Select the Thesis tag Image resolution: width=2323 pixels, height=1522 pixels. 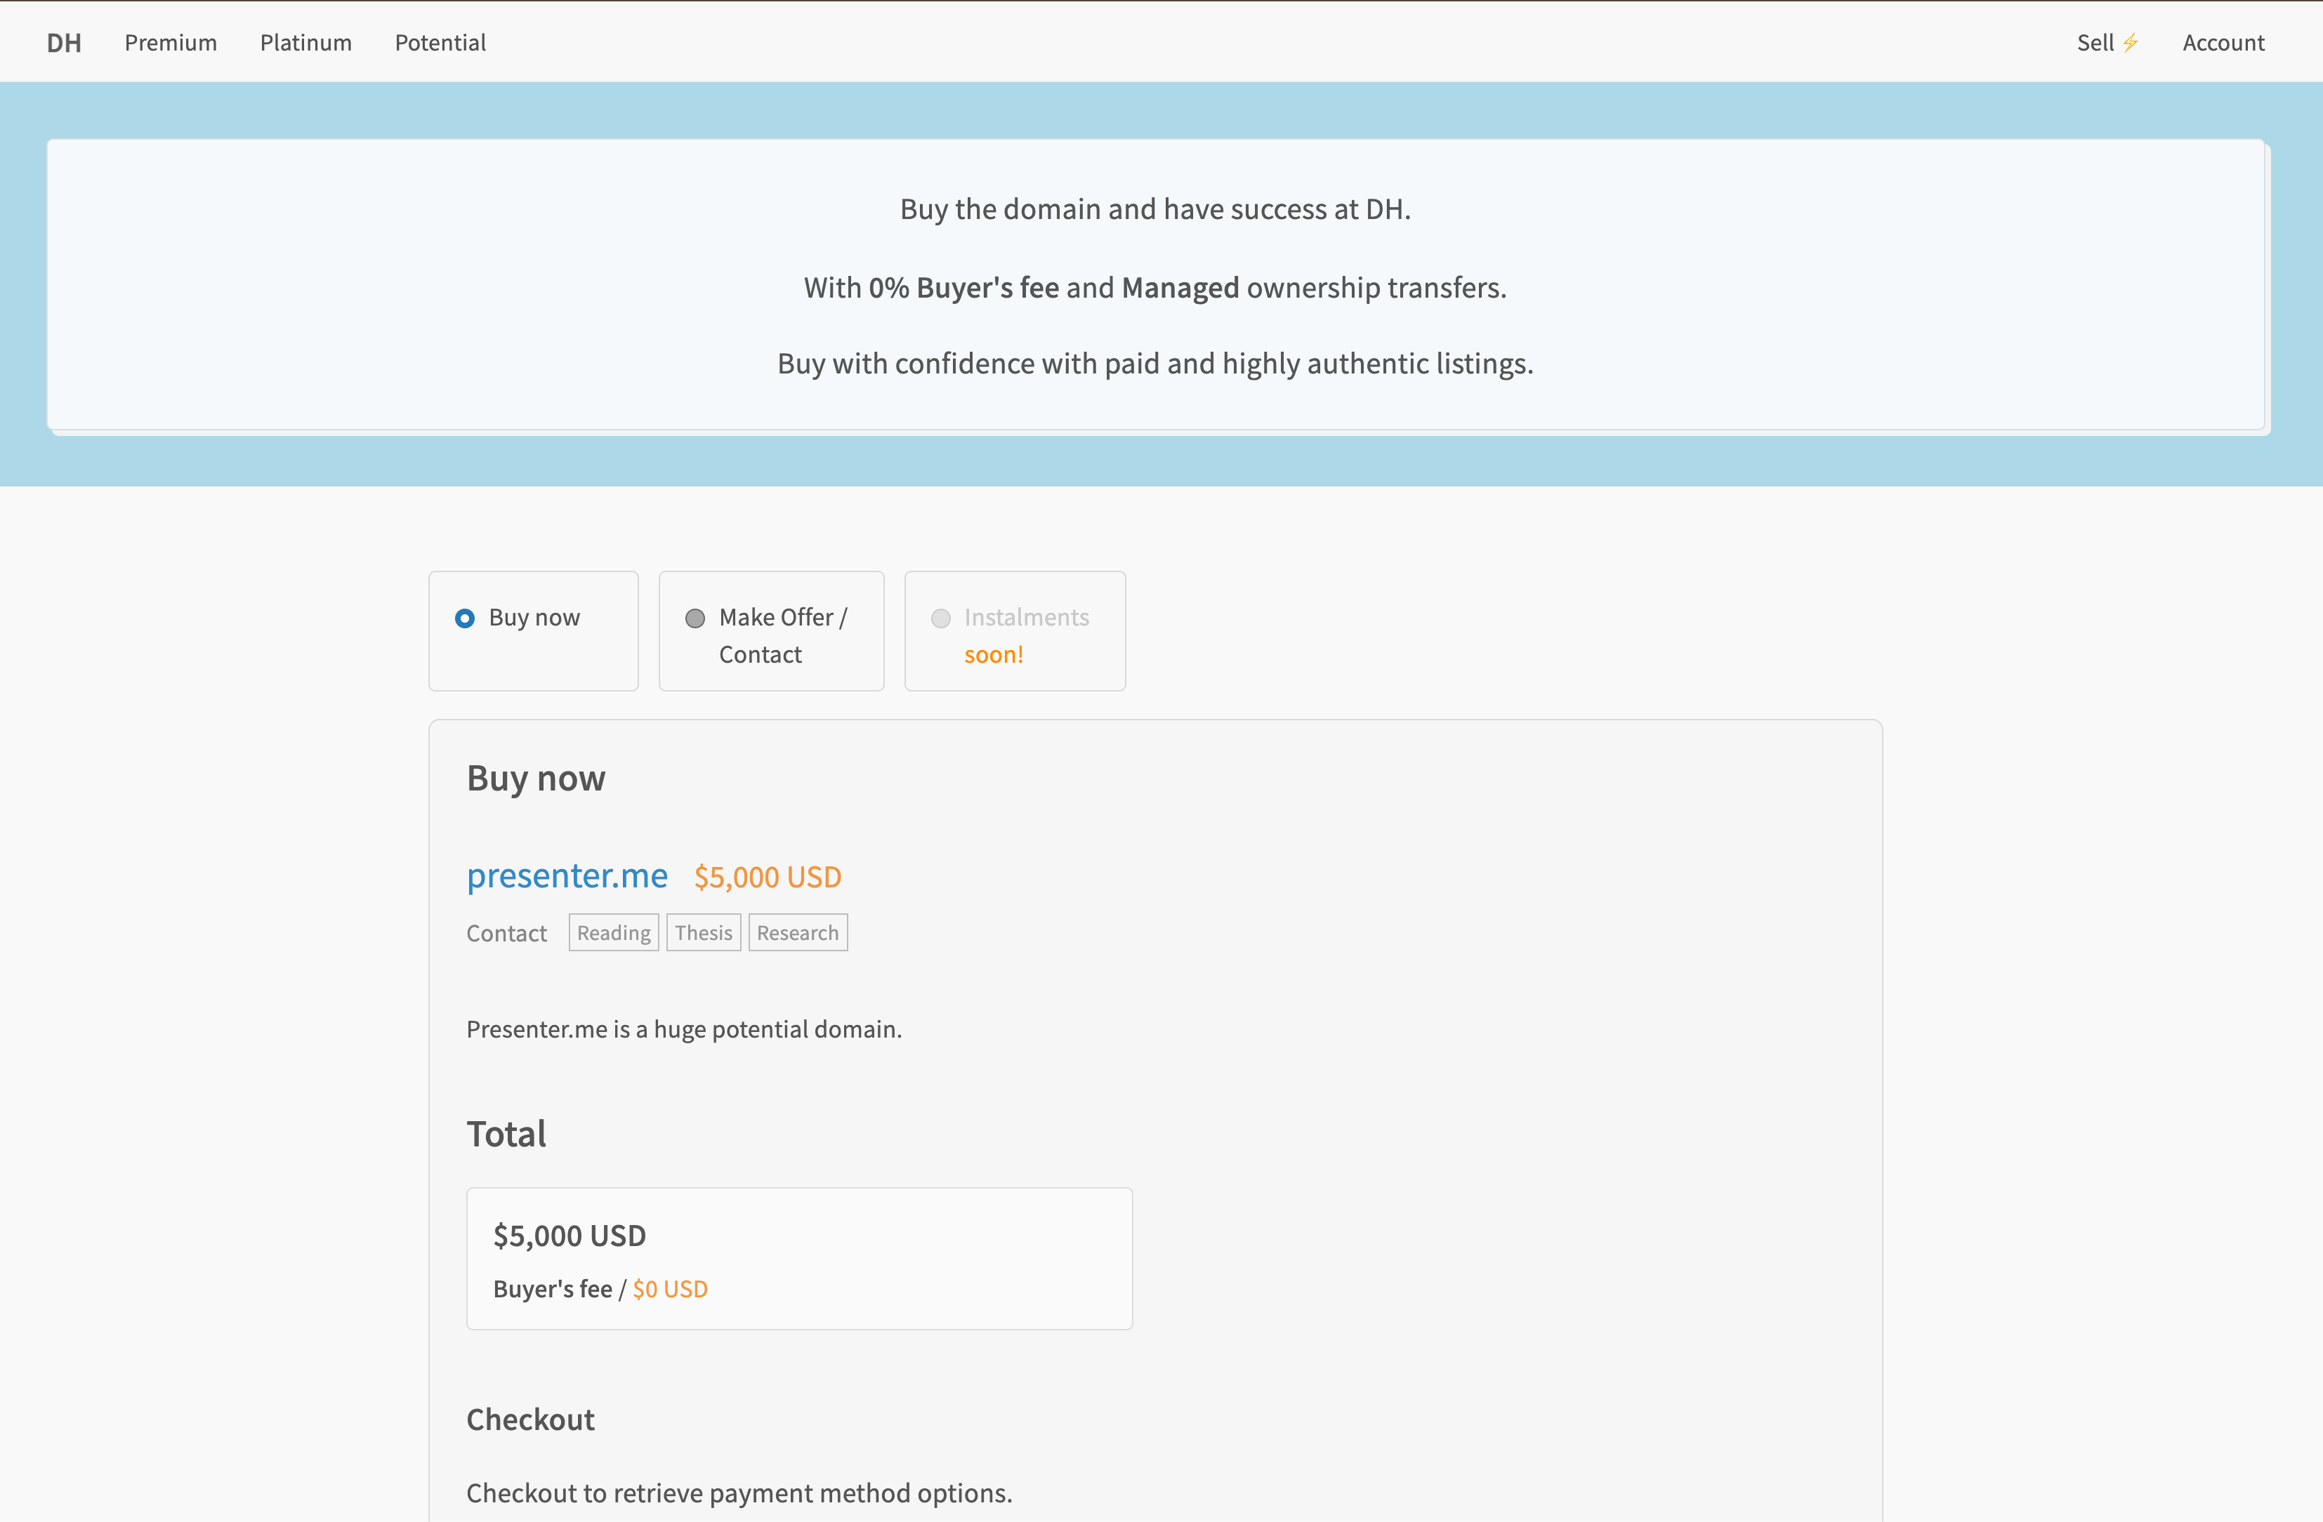coord(704,932)
